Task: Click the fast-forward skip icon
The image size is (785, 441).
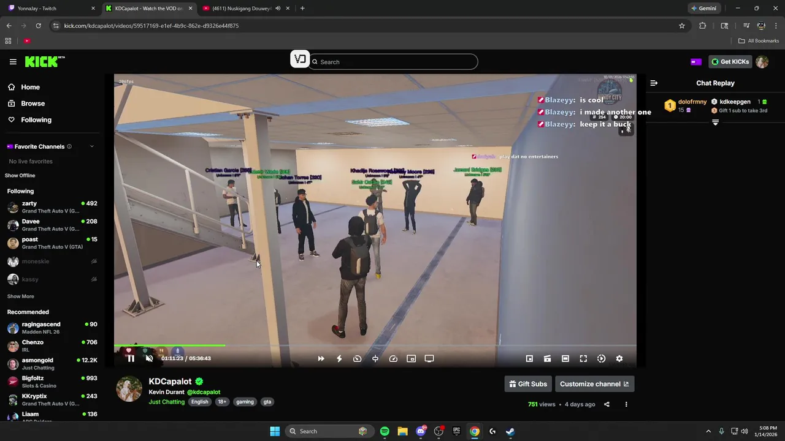Action: 321,359
